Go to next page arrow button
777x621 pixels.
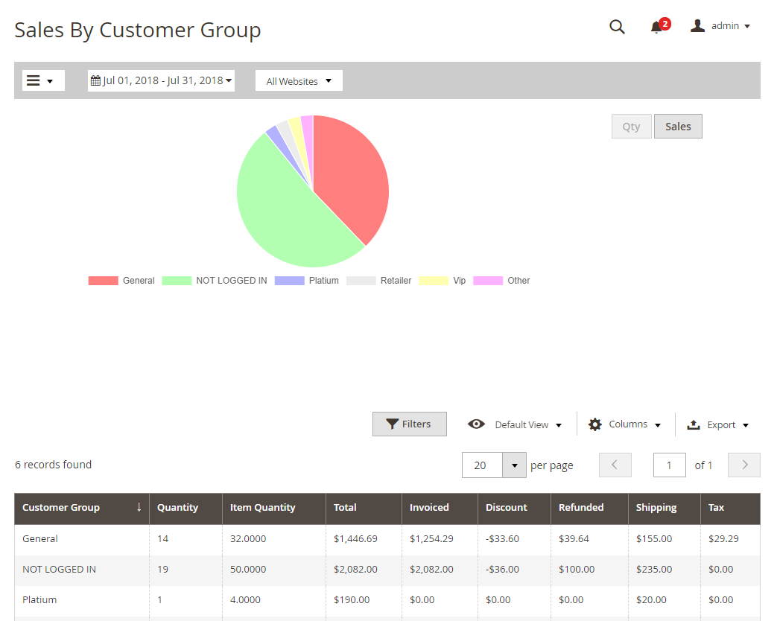[x=743, y=465]
